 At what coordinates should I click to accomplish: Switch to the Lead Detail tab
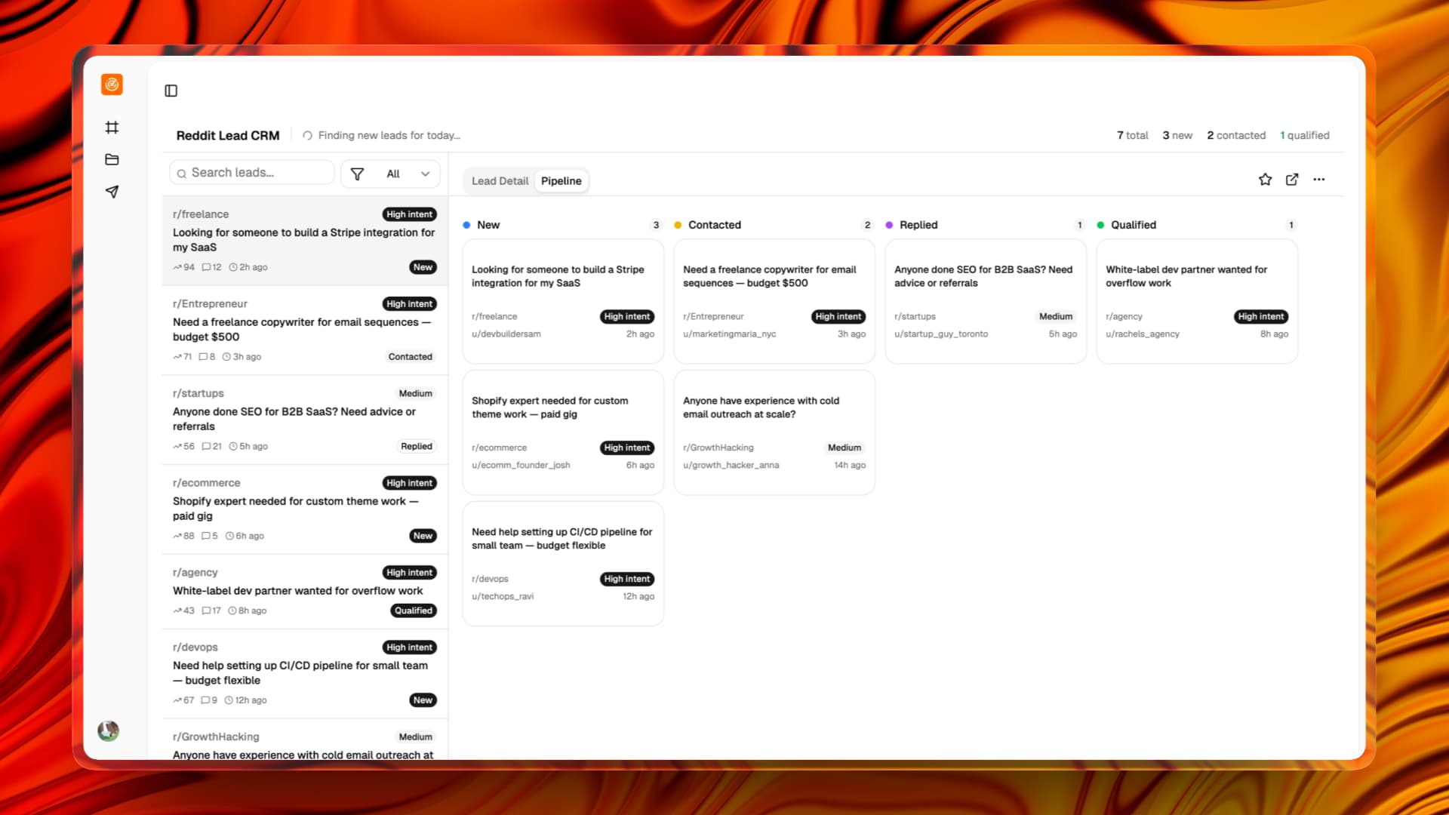click(500, 181)
